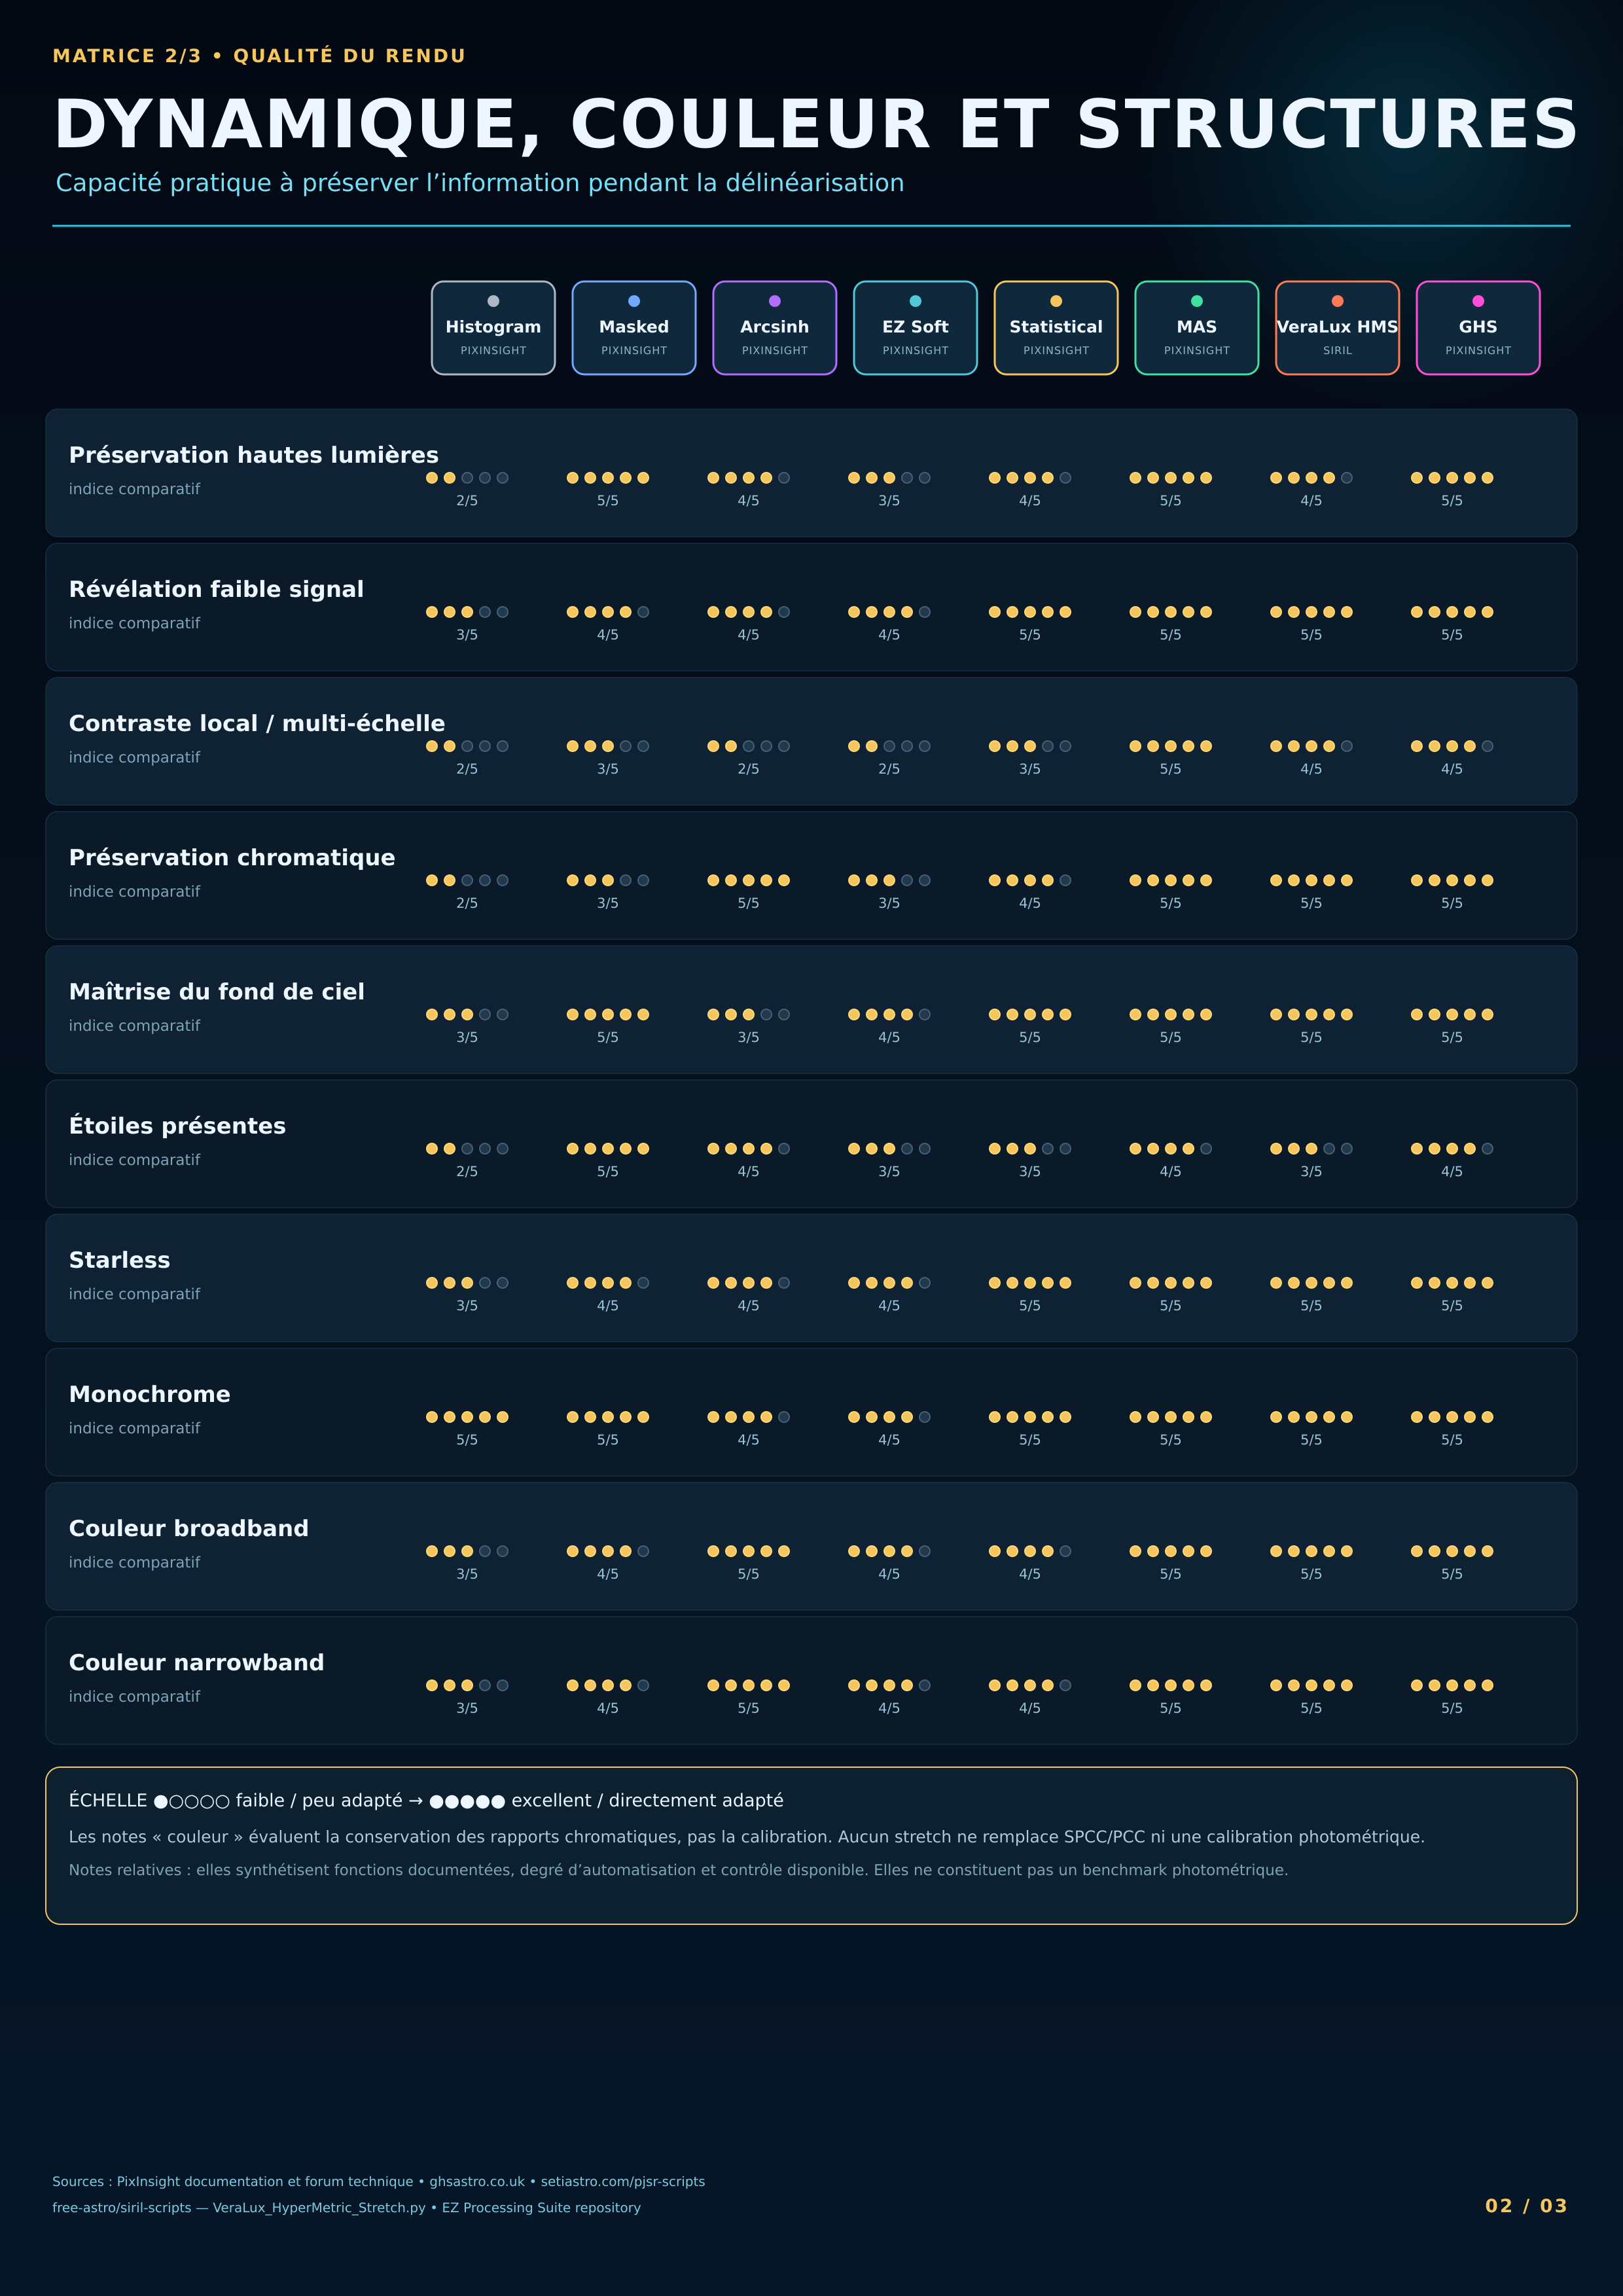This screenshot has width=1623, height=2296.
Task: Select the Statistical column header label
Action: [x=1056, y=327]
